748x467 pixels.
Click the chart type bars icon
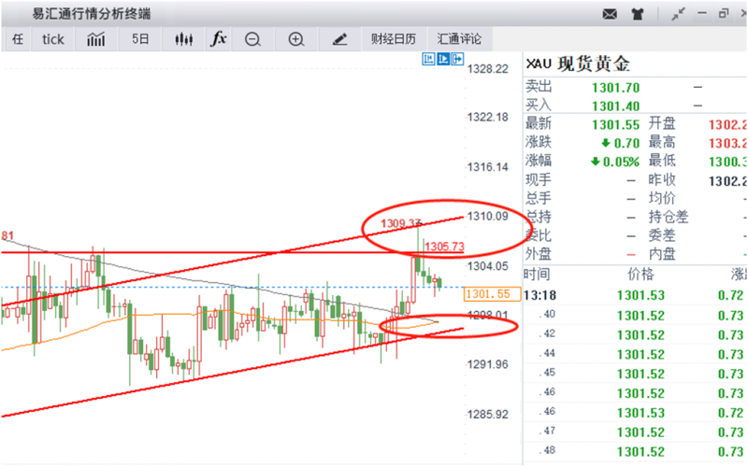pos(95,39)
